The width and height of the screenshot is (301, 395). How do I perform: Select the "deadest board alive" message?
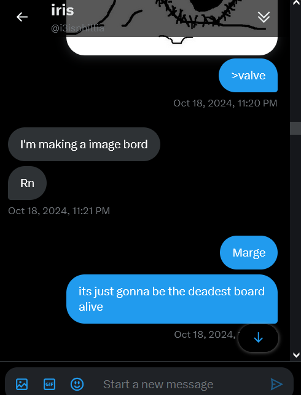tap(172, 299)
